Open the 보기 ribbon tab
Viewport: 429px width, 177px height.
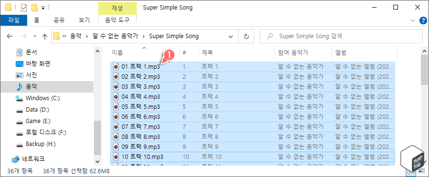pos(84,20)
